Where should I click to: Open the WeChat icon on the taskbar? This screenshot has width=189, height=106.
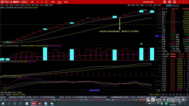tap(52, 103)
